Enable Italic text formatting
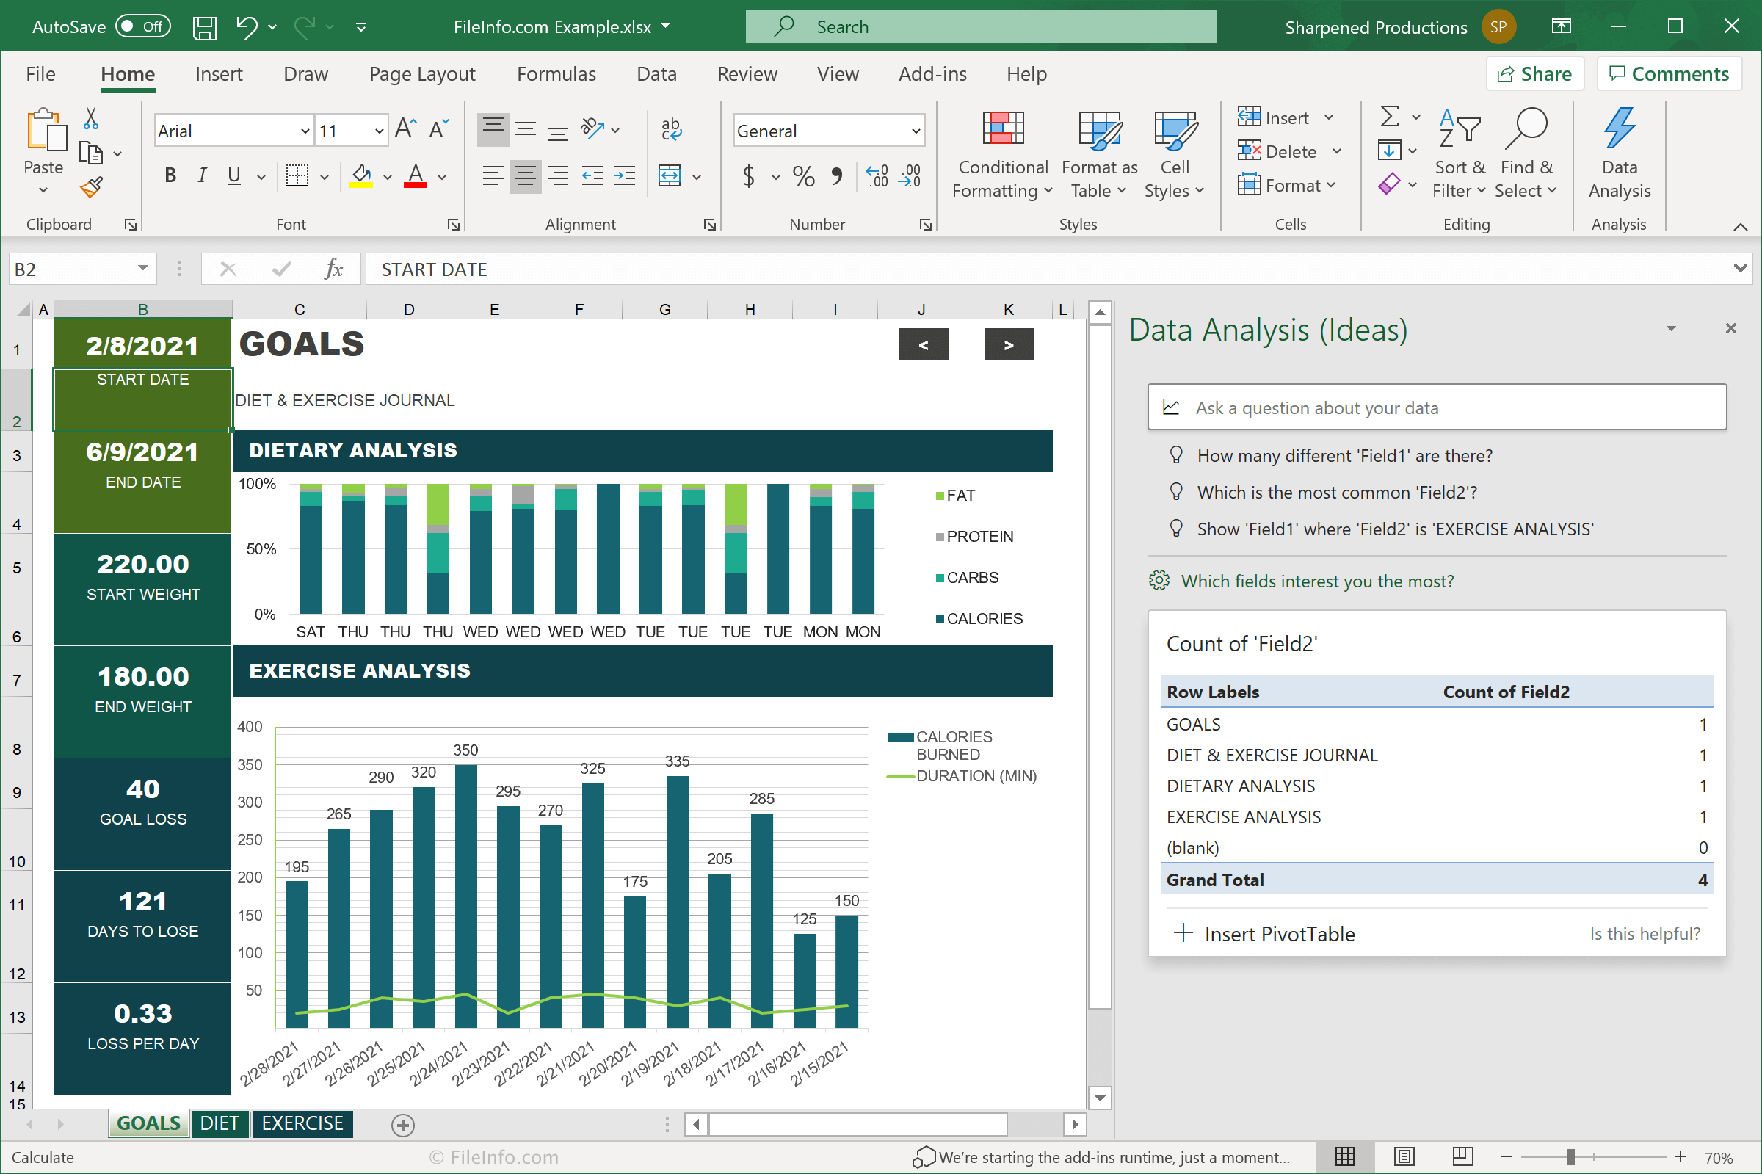This screenshot has height=1174, width=1762. tap(200, 177)
